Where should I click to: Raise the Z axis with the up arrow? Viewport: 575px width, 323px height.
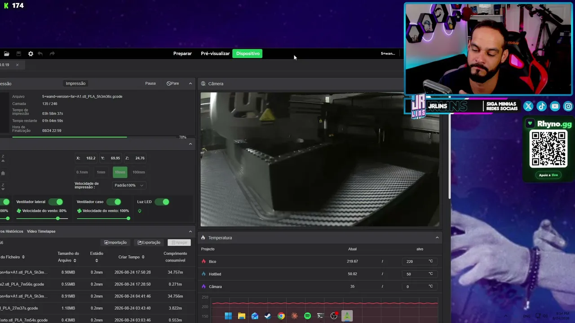point(3,158)
